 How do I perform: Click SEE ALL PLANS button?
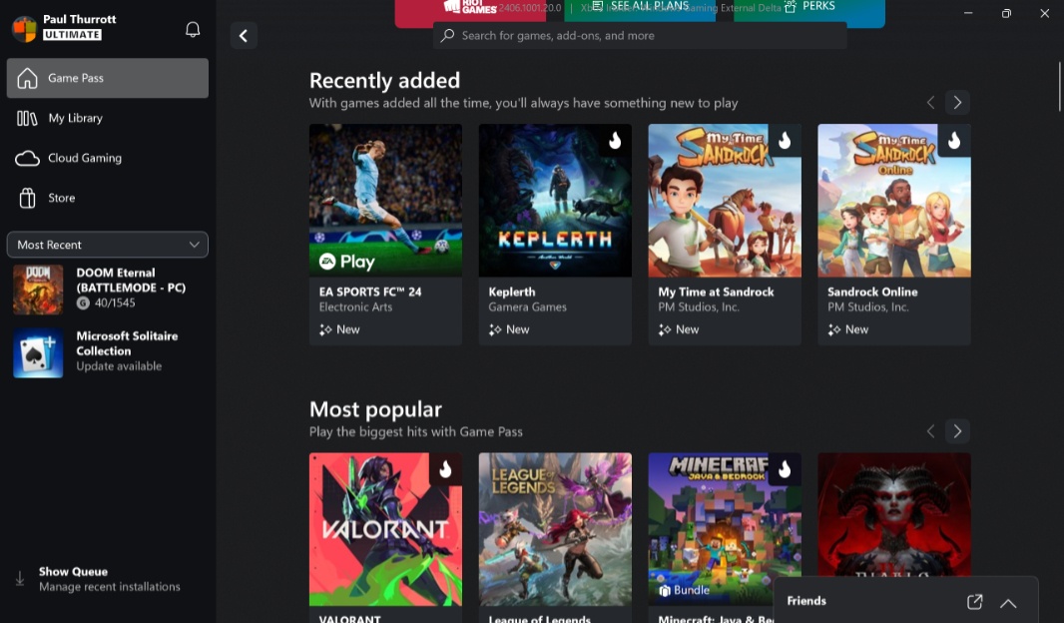point(640,7)
